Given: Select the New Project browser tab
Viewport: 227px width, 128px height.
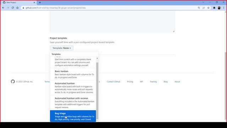Looking at the screenshot, I should coord(19,2).
